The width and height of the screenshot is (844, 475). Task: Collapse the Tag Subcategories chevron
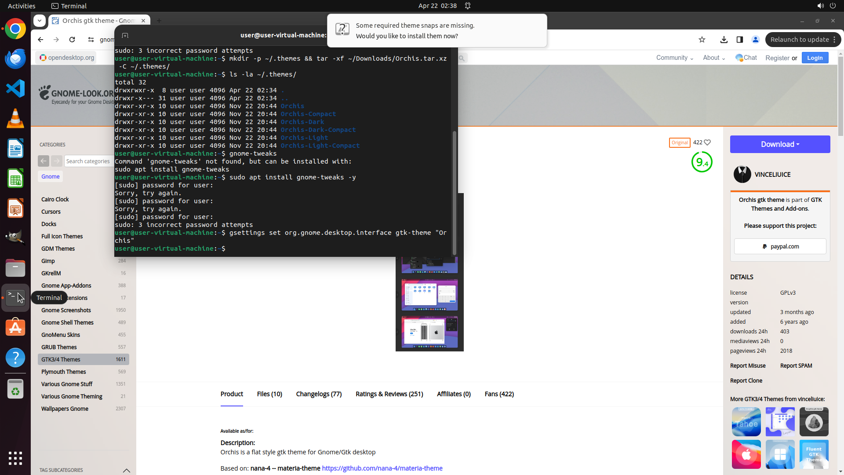tap(127, 470)
